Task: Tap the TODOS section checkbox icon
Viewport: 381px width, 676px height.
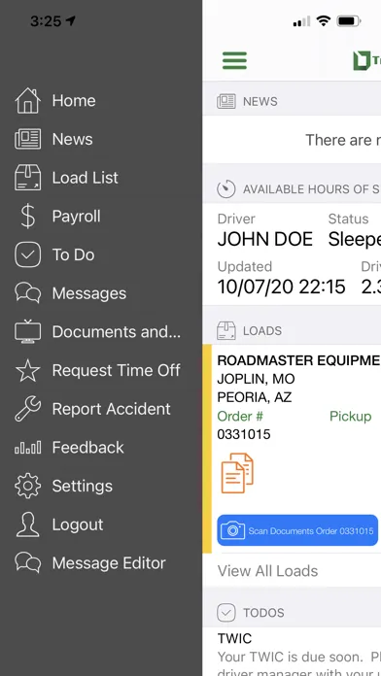Action: 226,613
